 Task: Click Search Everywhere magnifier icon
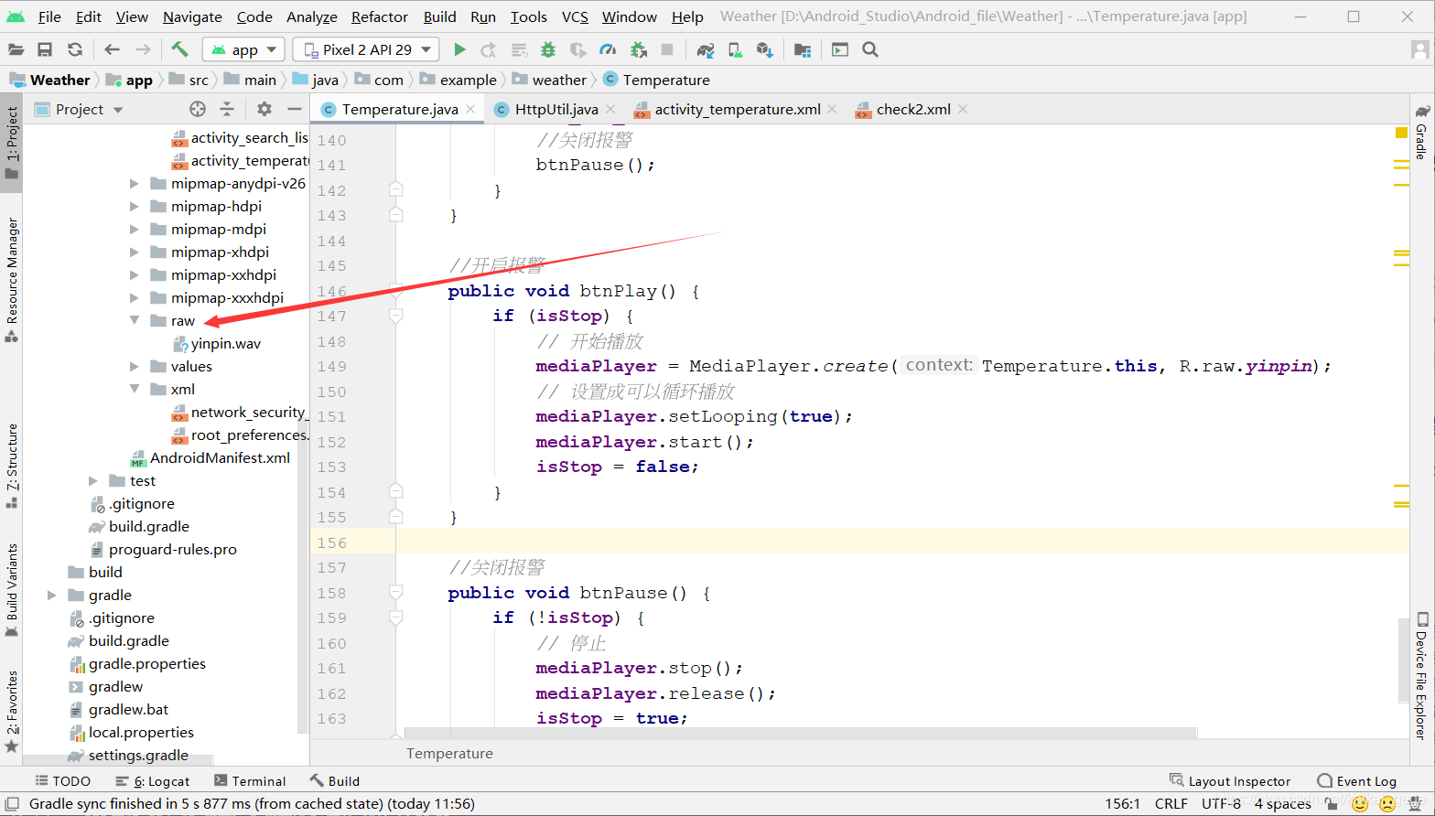[x=870, y=49]
